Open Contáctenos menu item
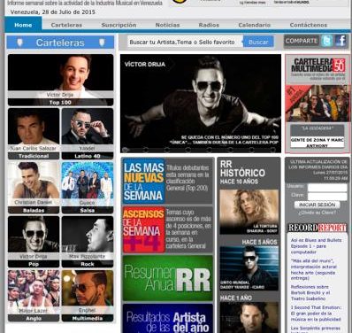The image size is (352, 333). pyautogui.click(x=309, y=25)
